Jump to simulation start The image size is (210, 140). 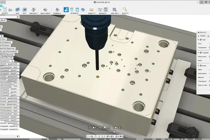[90, 128]
